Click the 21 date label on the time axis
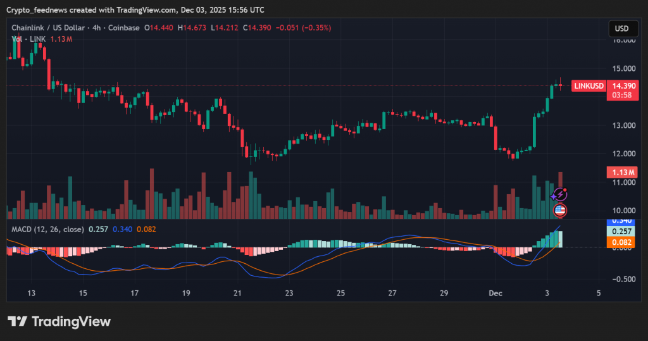Viewport: 648px width, 341px height. 237,293
